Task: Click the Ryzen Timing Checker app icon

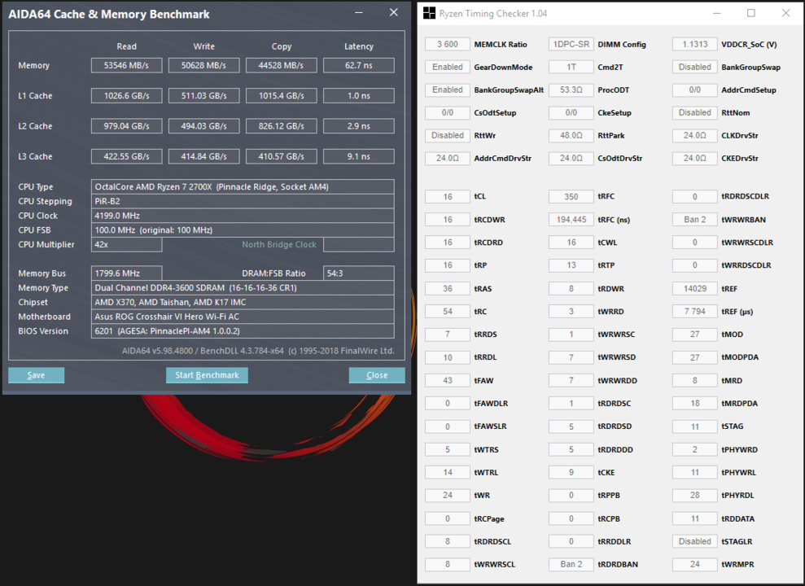Action: [x=429, y=13]
